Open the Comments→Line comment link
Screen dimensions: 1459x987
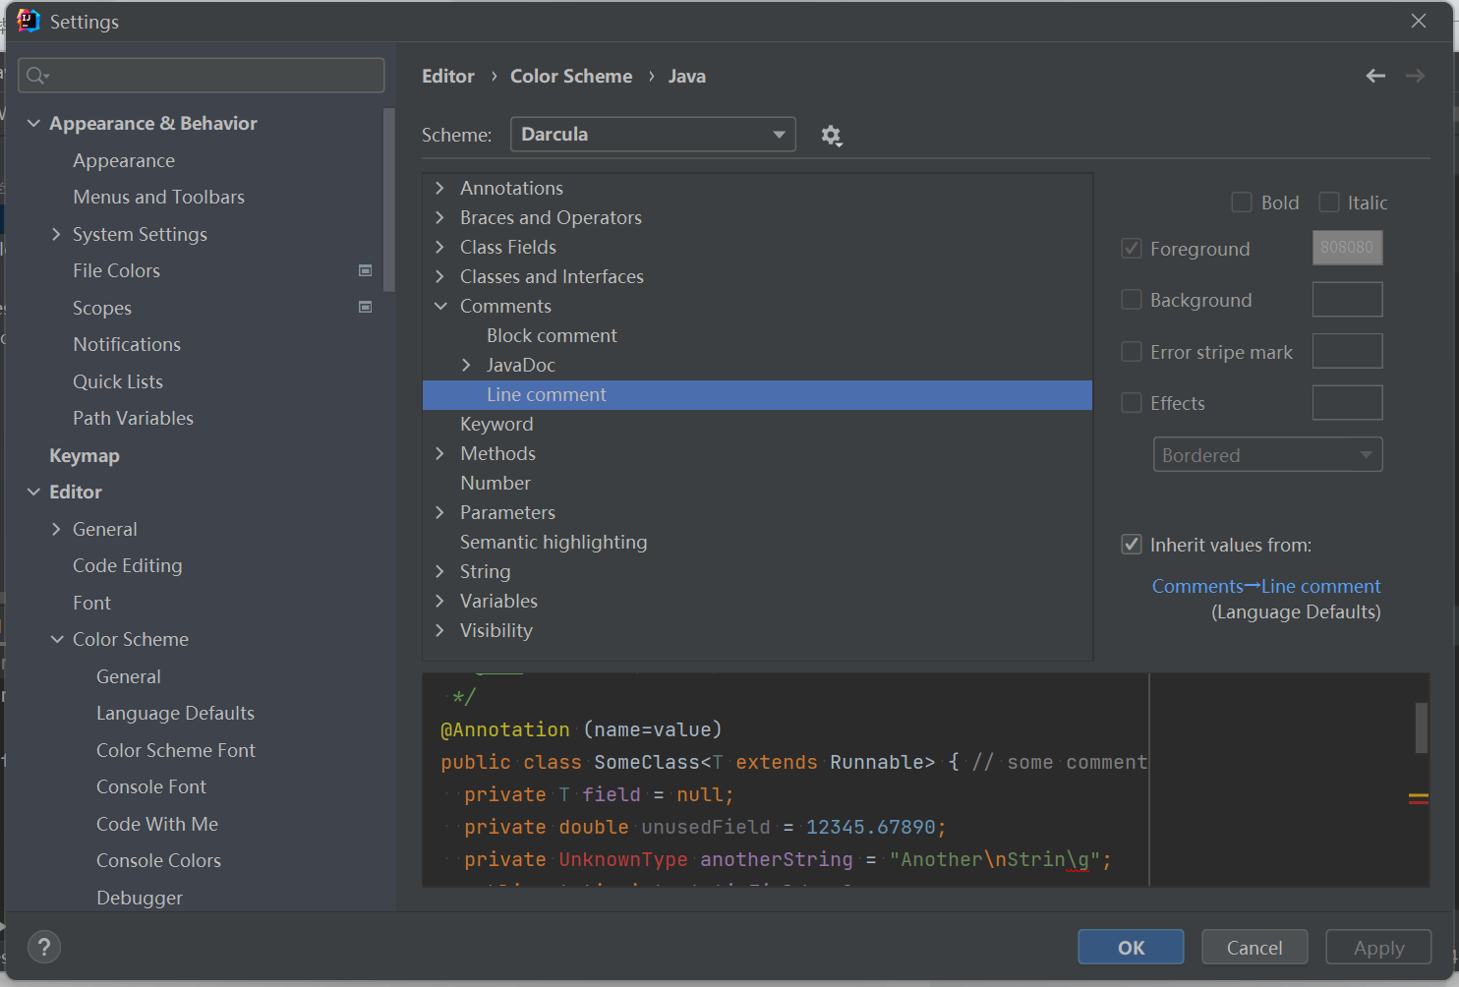tap(1266, 586)
